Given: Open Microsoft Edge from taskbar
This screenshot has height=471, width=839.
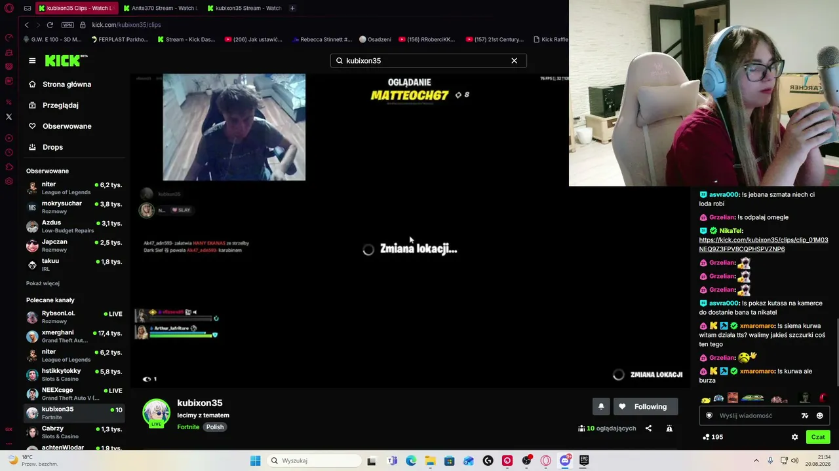Looking at the screenshot, I should tap(411, 461).
